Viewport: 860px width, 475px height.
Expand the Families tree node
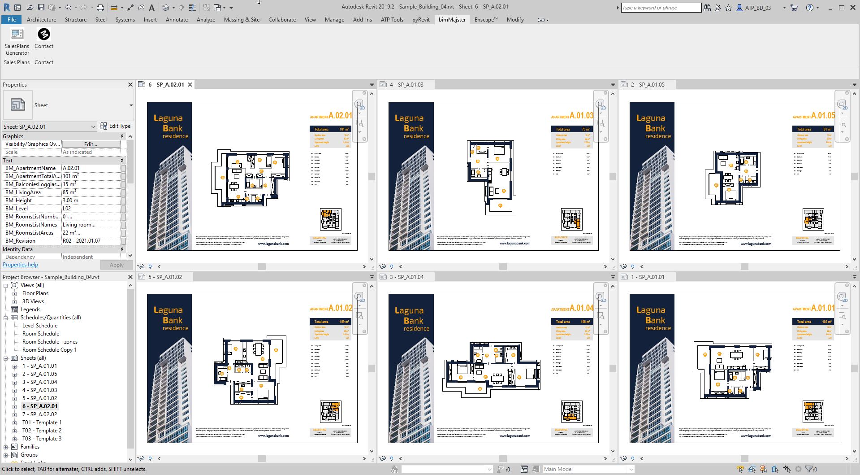click(6, 447)
